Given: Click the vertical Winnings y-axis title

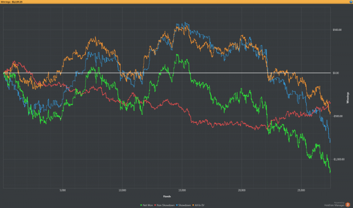Looking at the screenshot, I should pos(347,97).
